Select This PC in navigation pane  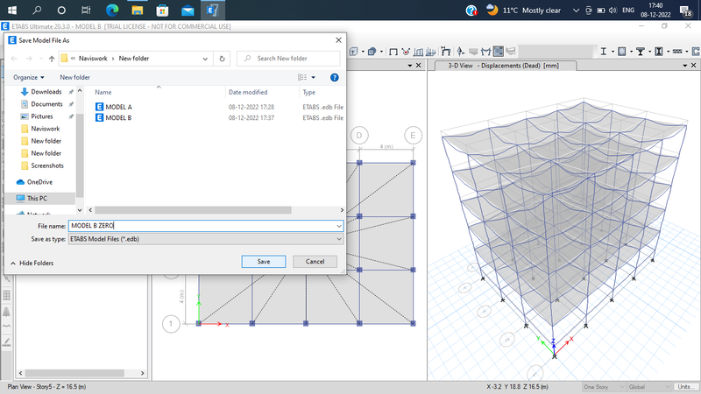(x=37, y=199)
